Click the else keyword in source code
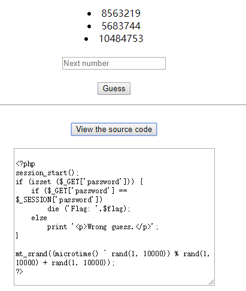The width and height of the screenshot is (246, 291). 39,218
